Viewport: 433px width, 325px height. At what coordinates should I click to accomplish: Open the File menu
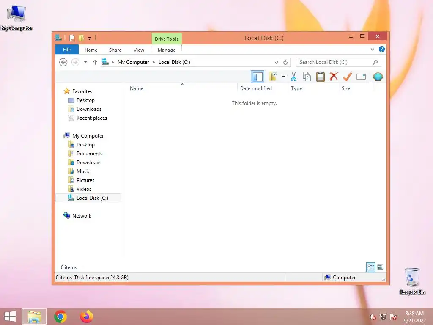(x=67, y=50)
